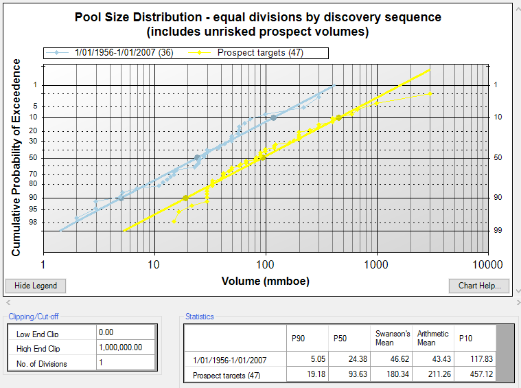Click the Clipping/Cut-off group title
Viewport: 521px width, 388px height.
tap(34, 317)
